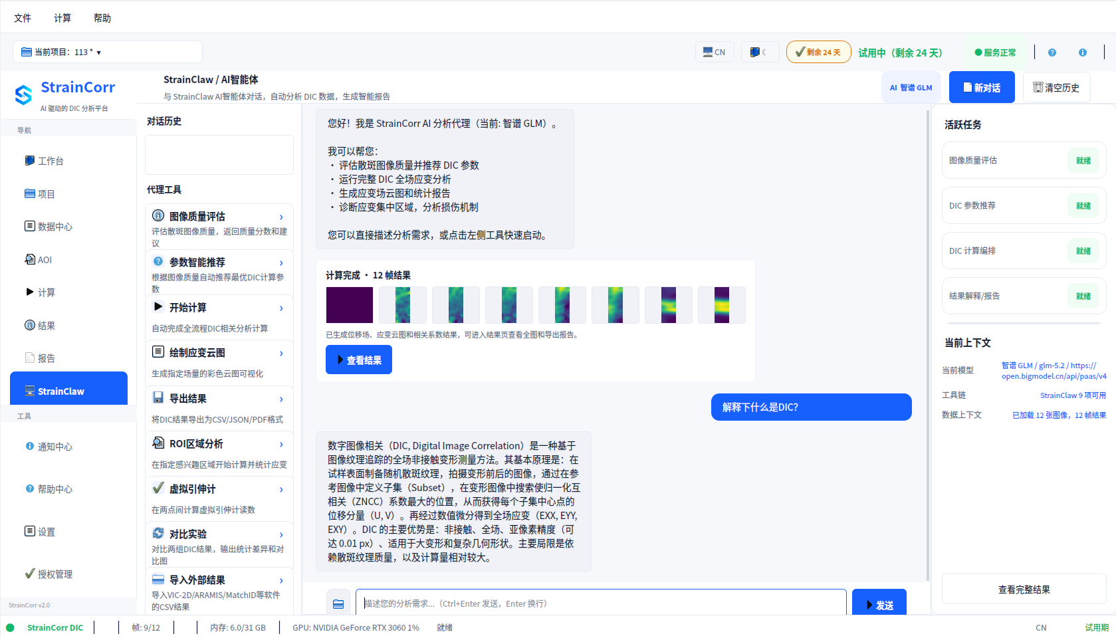Open the 计算 menu in menu bar
The height and width of the screenshot is (638, 1116).
[62, 18]
